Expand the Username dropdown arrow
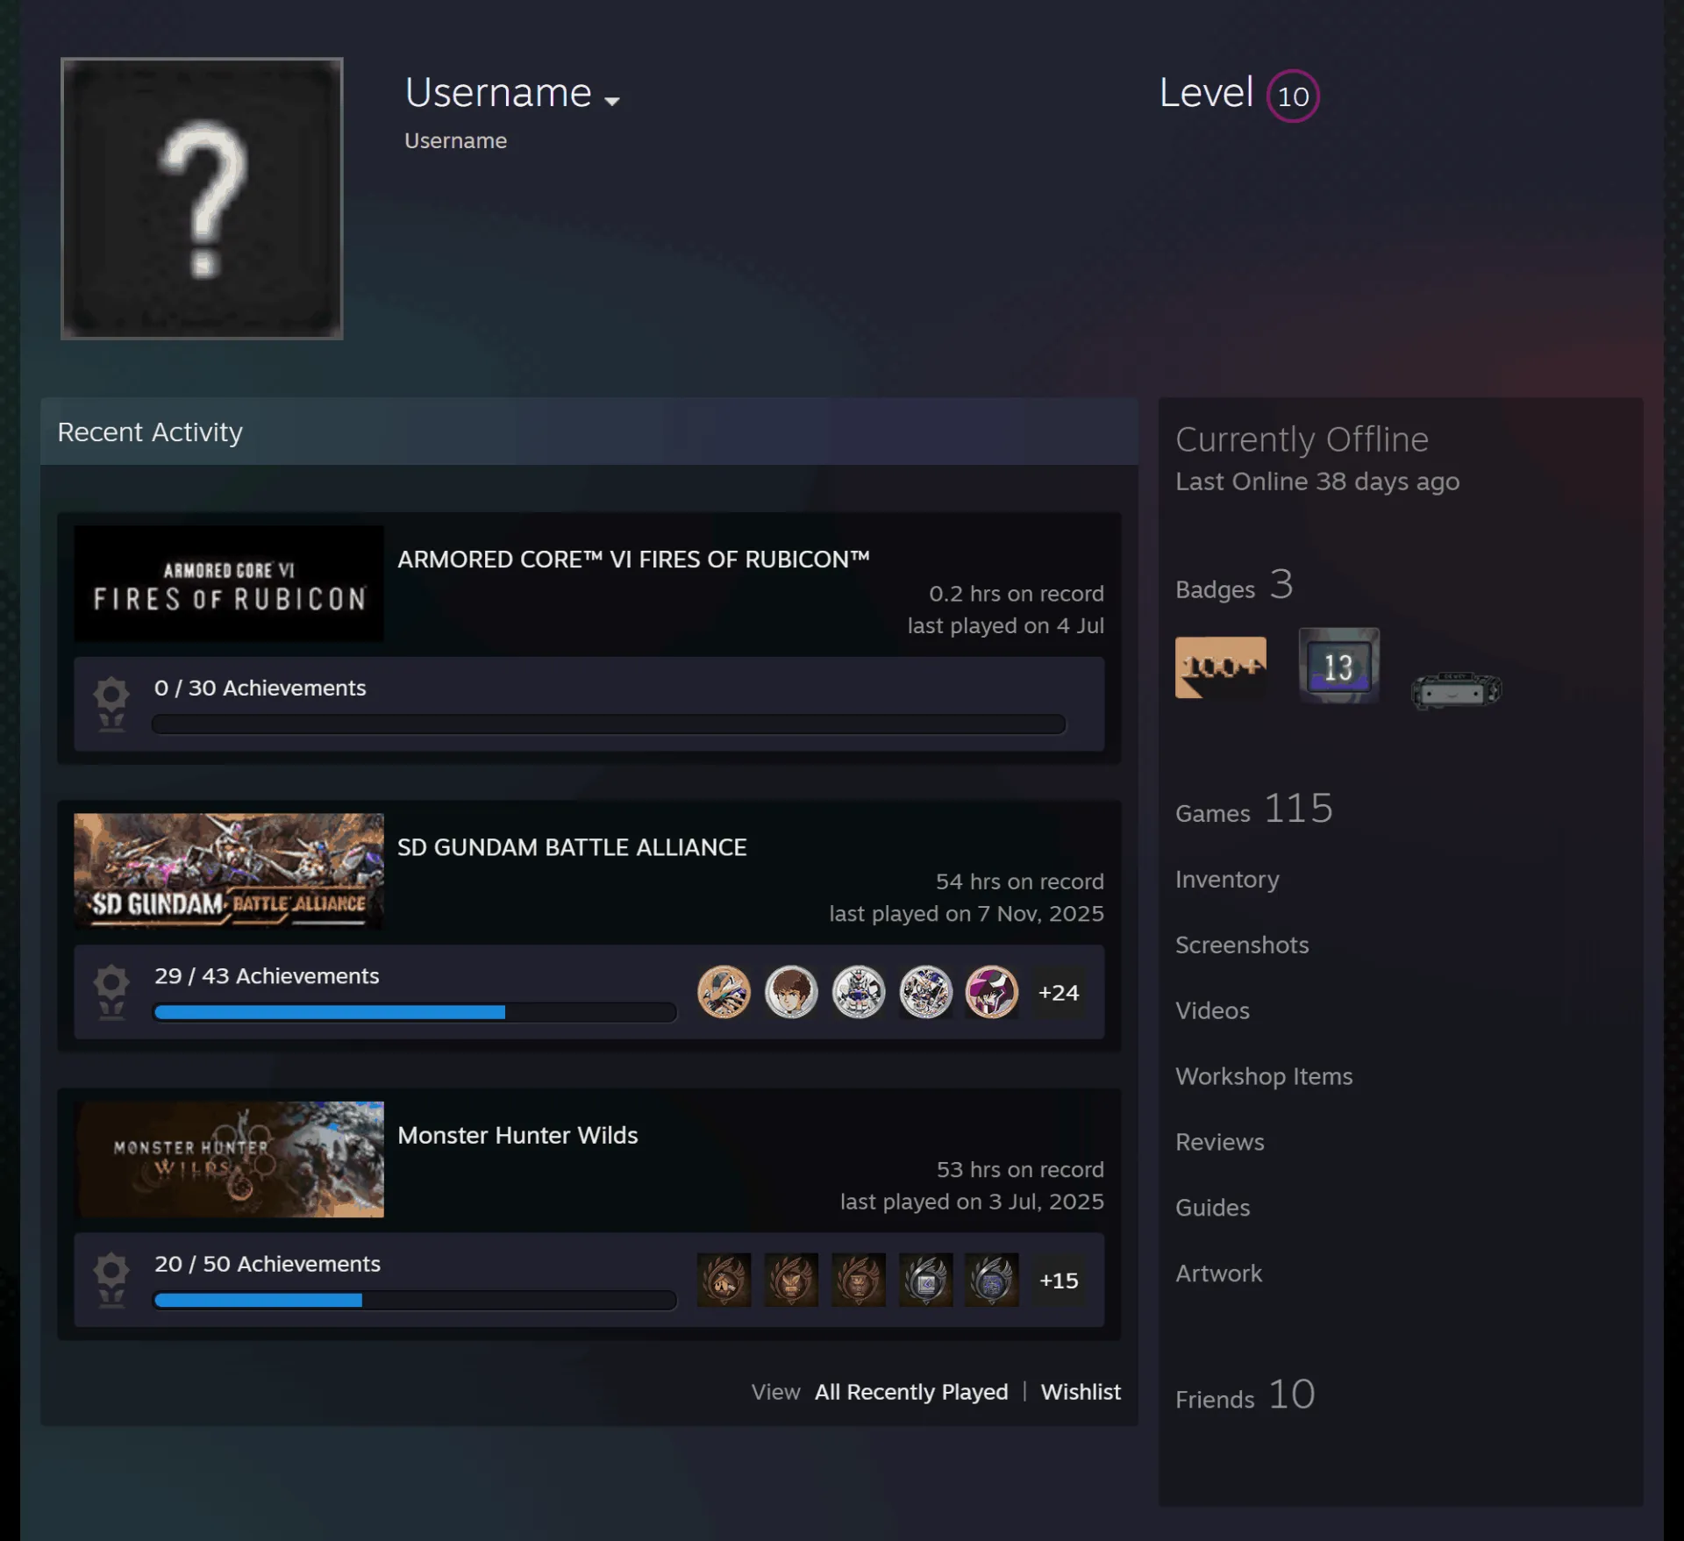The width and height of the screenshot is (1684, 1541). click(x=612, y=101)
